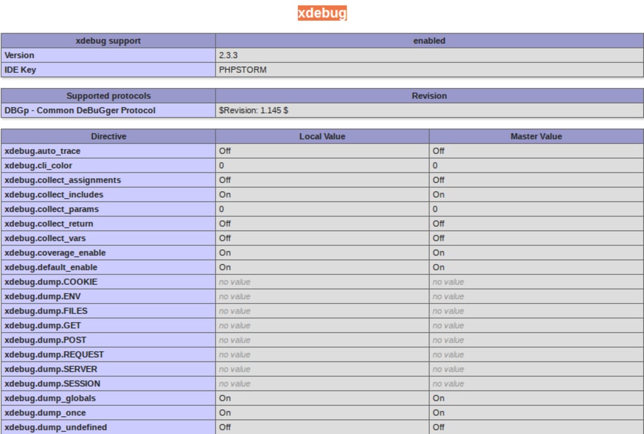Click the xdebug.cli_color directive name

(x=38, y=165)
